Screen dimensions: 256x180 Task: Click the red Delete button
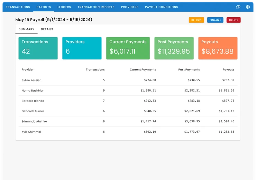click(234, 20)
